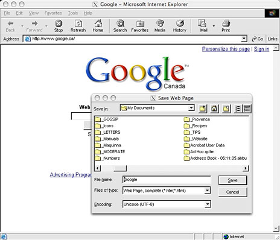Click the Windows logo throbber icon
280x240 pixels.
(x=272, y=13)
